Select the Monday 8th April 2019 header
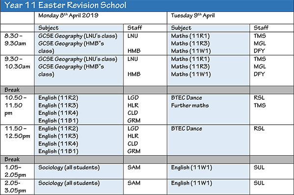Screen dimensions: 294x195 coord(68,15)
